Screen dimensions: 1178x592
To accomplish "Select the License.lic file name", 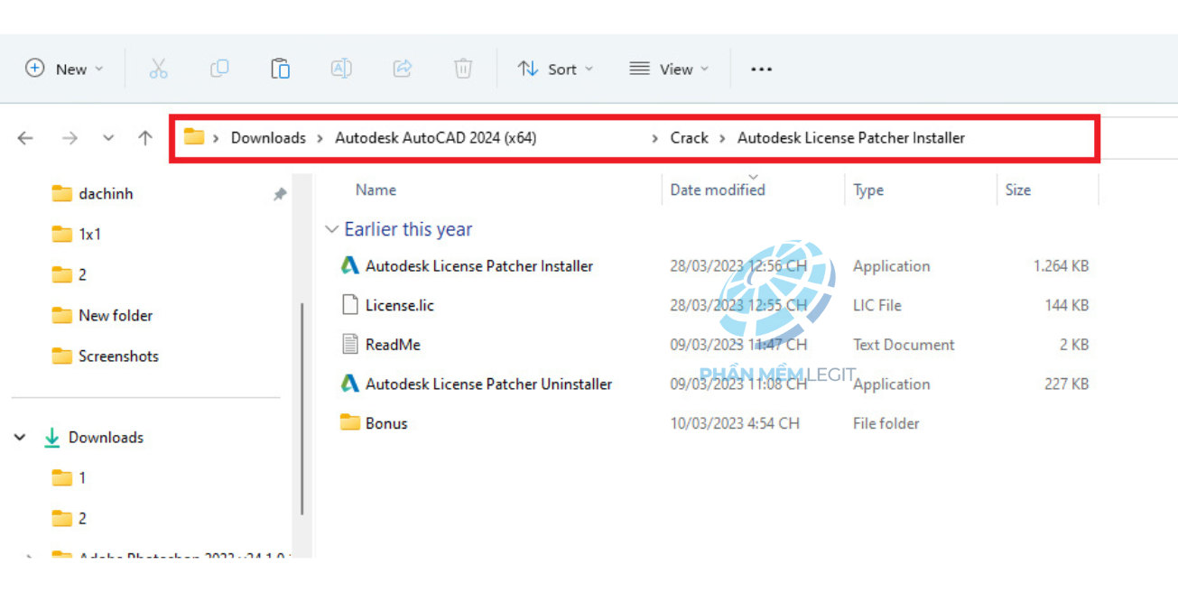I will point(400,306).
